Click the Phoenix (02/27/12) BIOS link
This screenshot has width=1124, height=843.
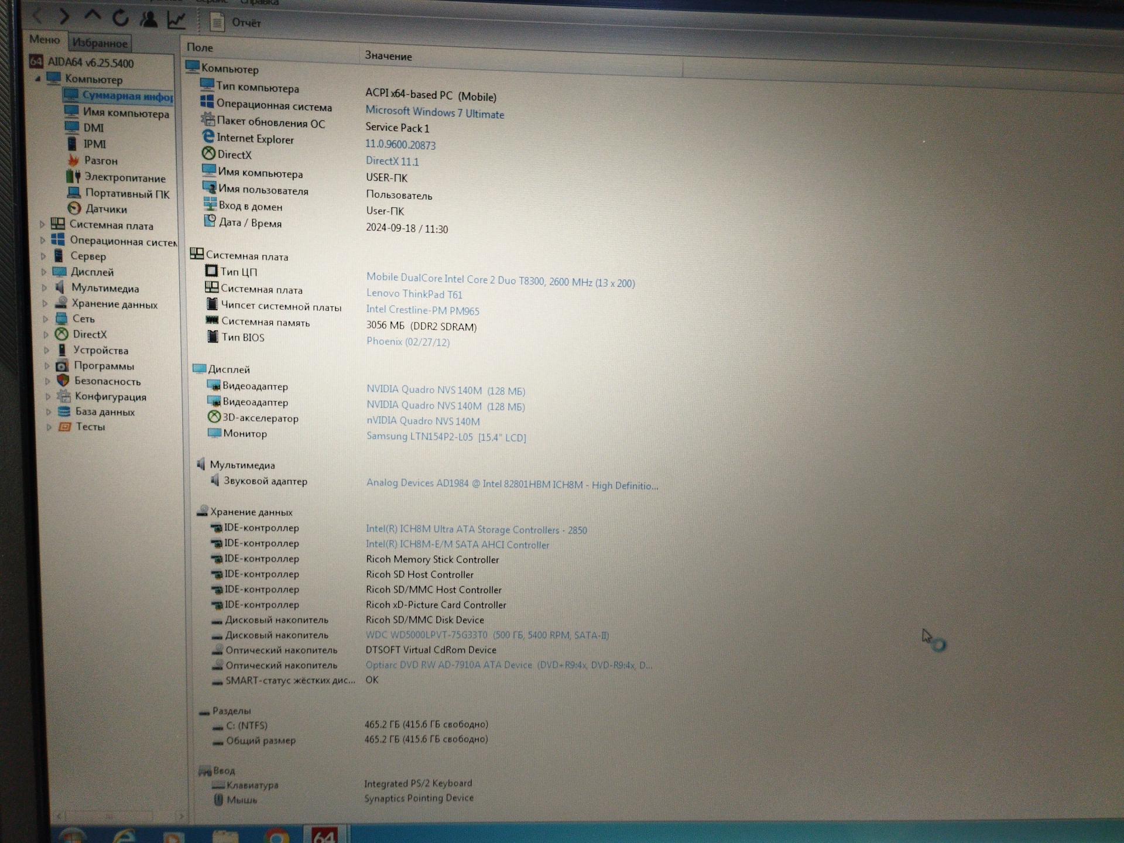(408, 341)
